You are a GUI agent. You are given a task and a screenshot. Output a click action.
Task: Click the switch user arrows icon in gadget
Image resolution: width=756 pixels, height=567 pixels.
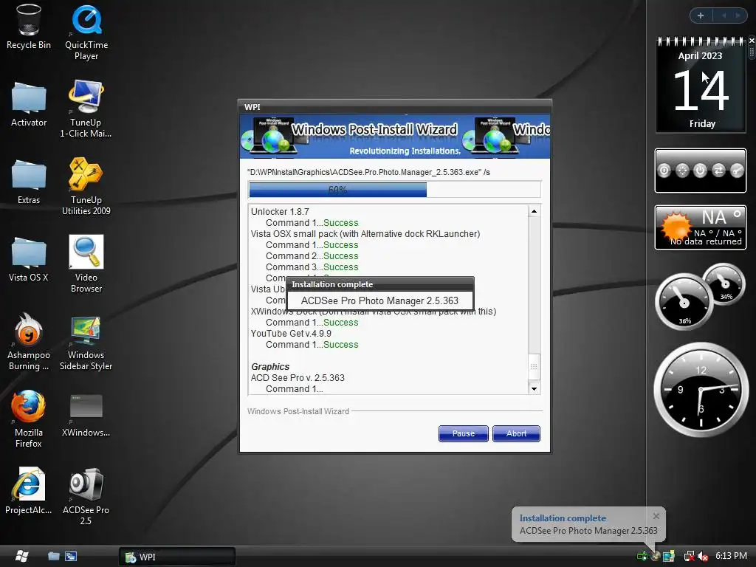[x=718, y=171]
